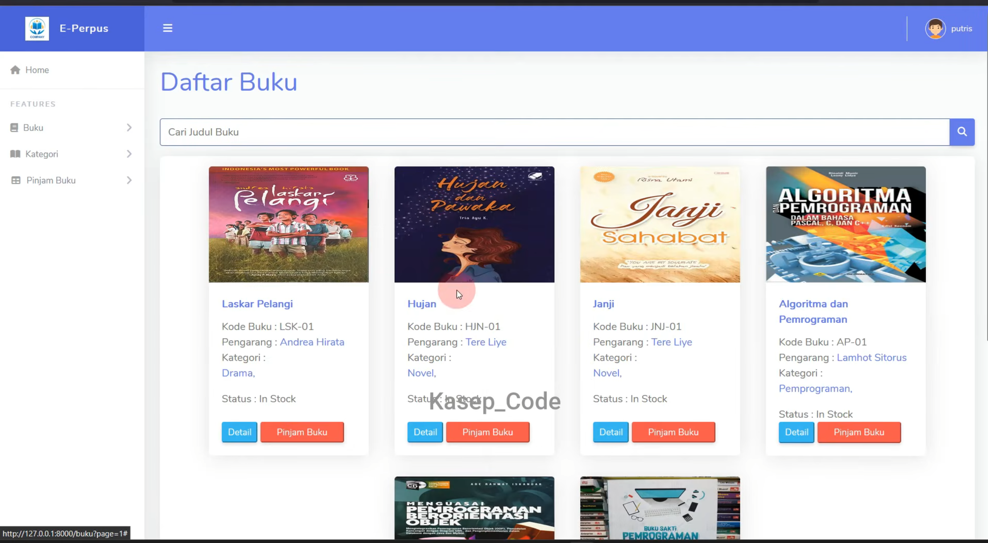This screenshot has width=988, height=543.
Task: Click the Pinjam Buku table icon
Action: [16, 180]
